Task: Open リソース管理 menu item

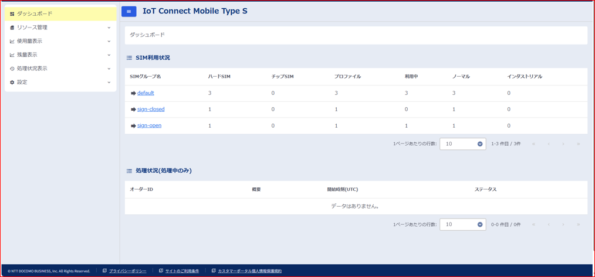Action: 60,28
